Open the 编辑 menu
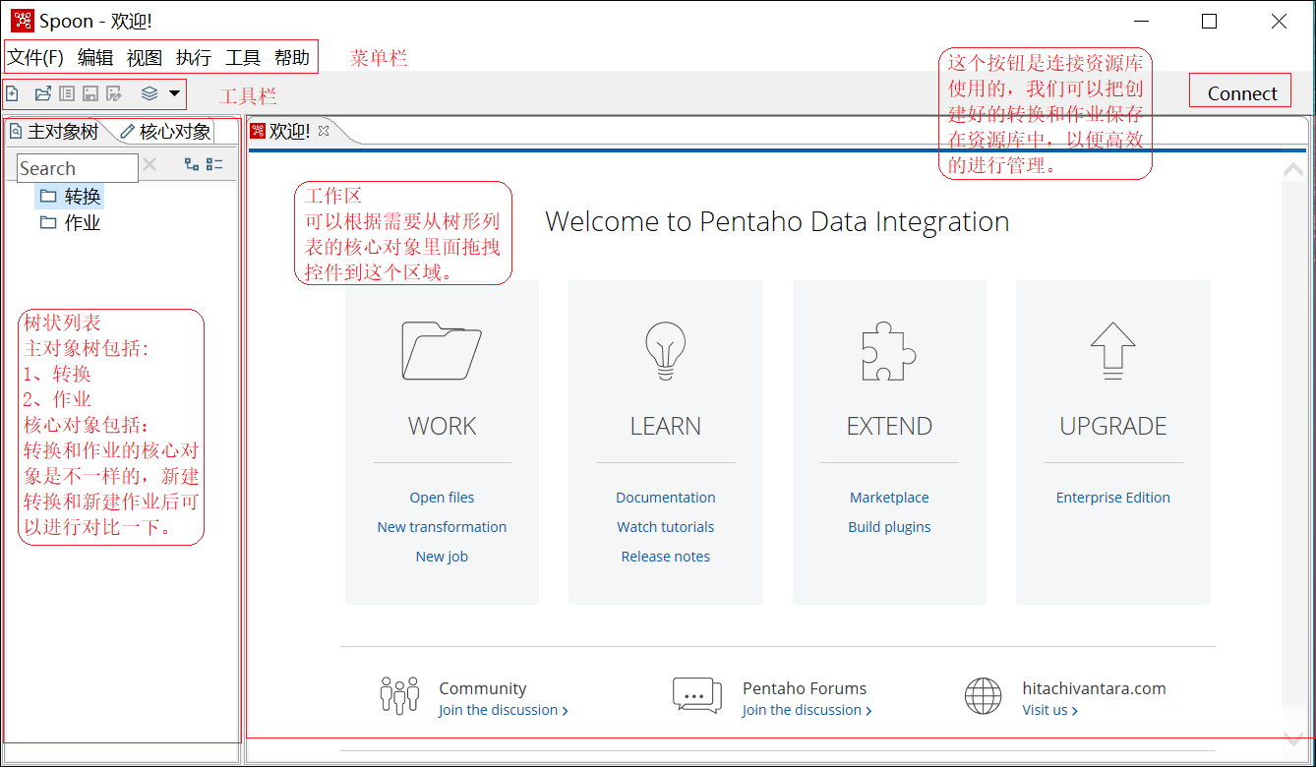1316x767 pixels. [x=95, y=57]
